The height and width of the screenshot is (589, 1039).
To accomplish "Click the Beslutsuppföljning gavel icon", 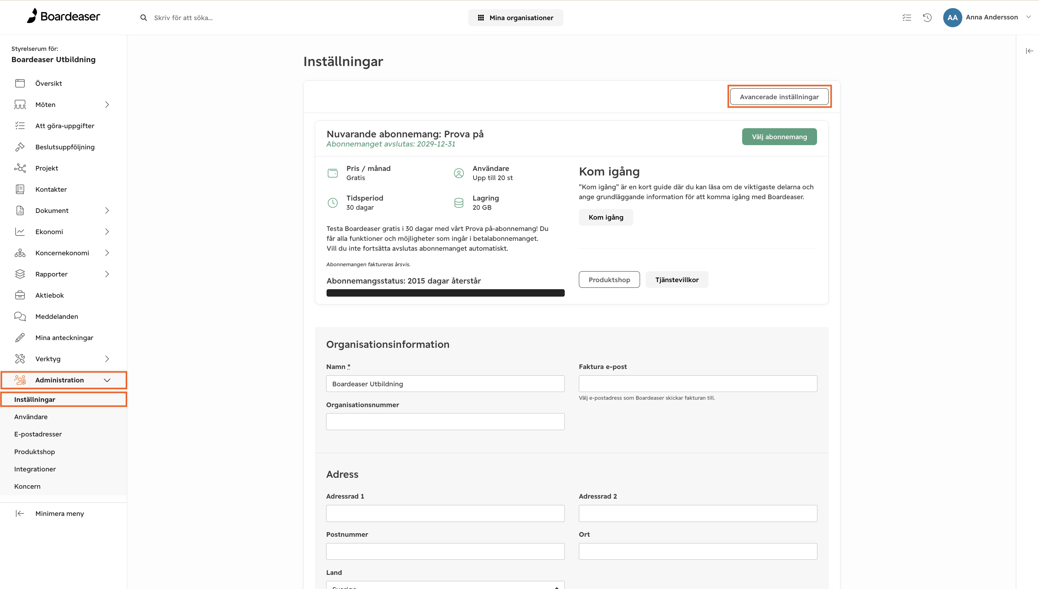I will [20, 147].
